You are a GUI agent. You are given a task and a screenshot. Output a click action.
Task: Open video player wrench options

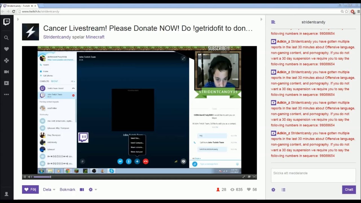(244, 177)
